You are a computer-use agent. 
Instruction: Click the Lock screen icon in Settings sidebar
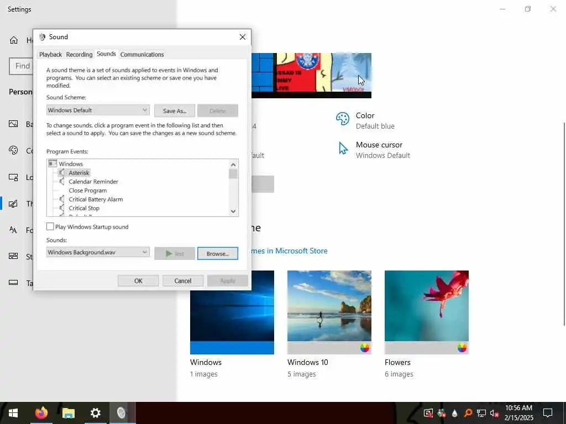(x=13, y=177)
